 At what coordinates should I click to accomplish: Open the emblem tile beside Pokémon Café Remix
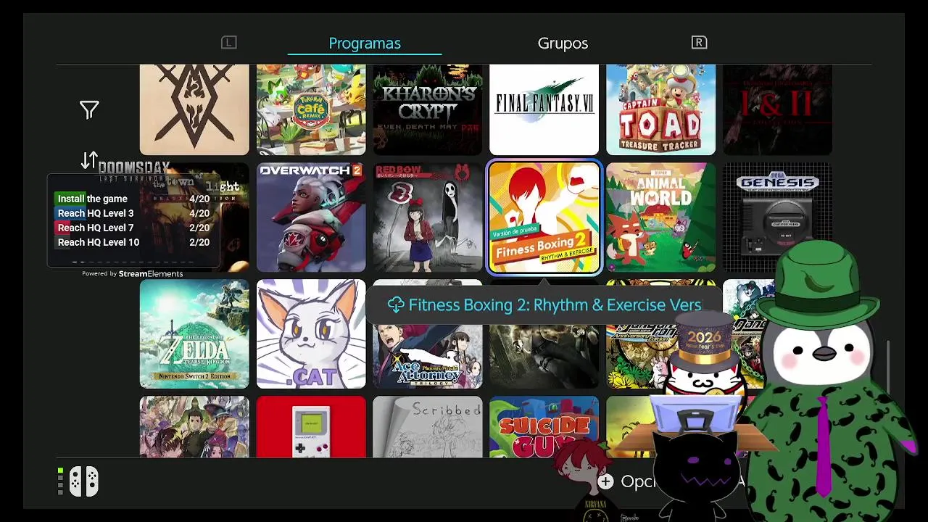coord(194,109)
